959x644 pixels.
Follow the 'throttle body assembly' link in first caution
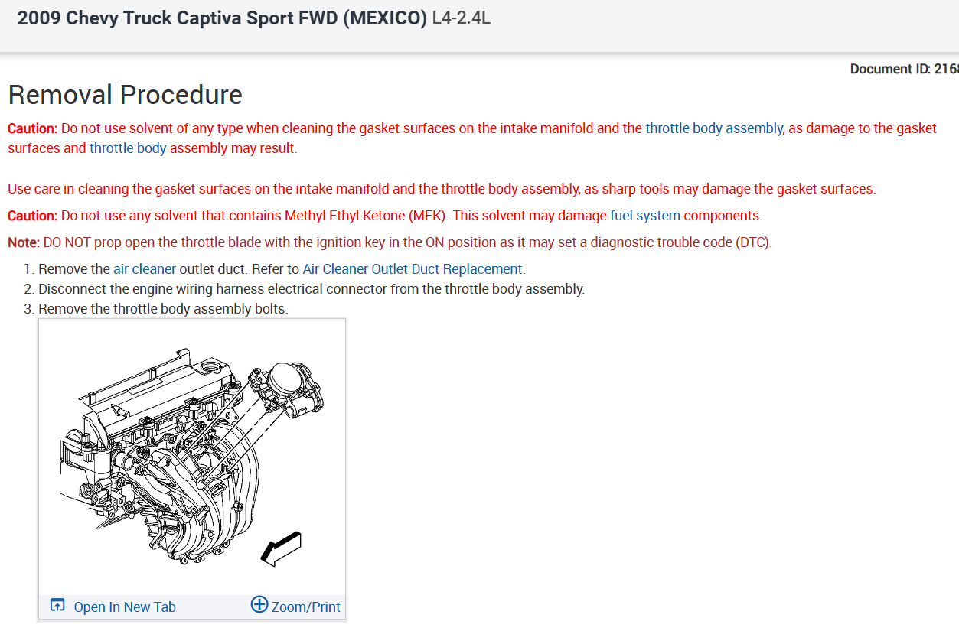pos(714,128)
